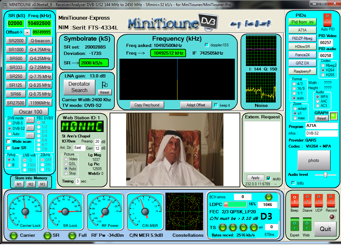Click the Audio level slider handle

coord(325,175)
